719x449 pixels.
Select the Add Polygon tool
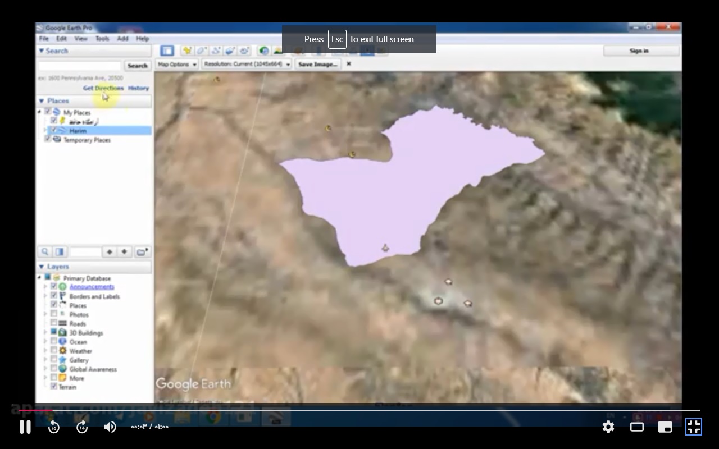pyautogui.click(x=201, y=51)
